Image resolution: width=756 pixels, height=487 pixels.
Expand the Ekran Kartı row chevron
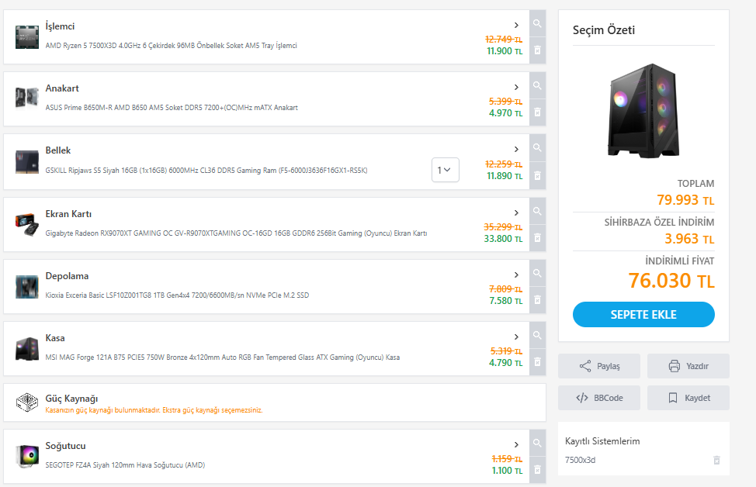pos(516,212)
